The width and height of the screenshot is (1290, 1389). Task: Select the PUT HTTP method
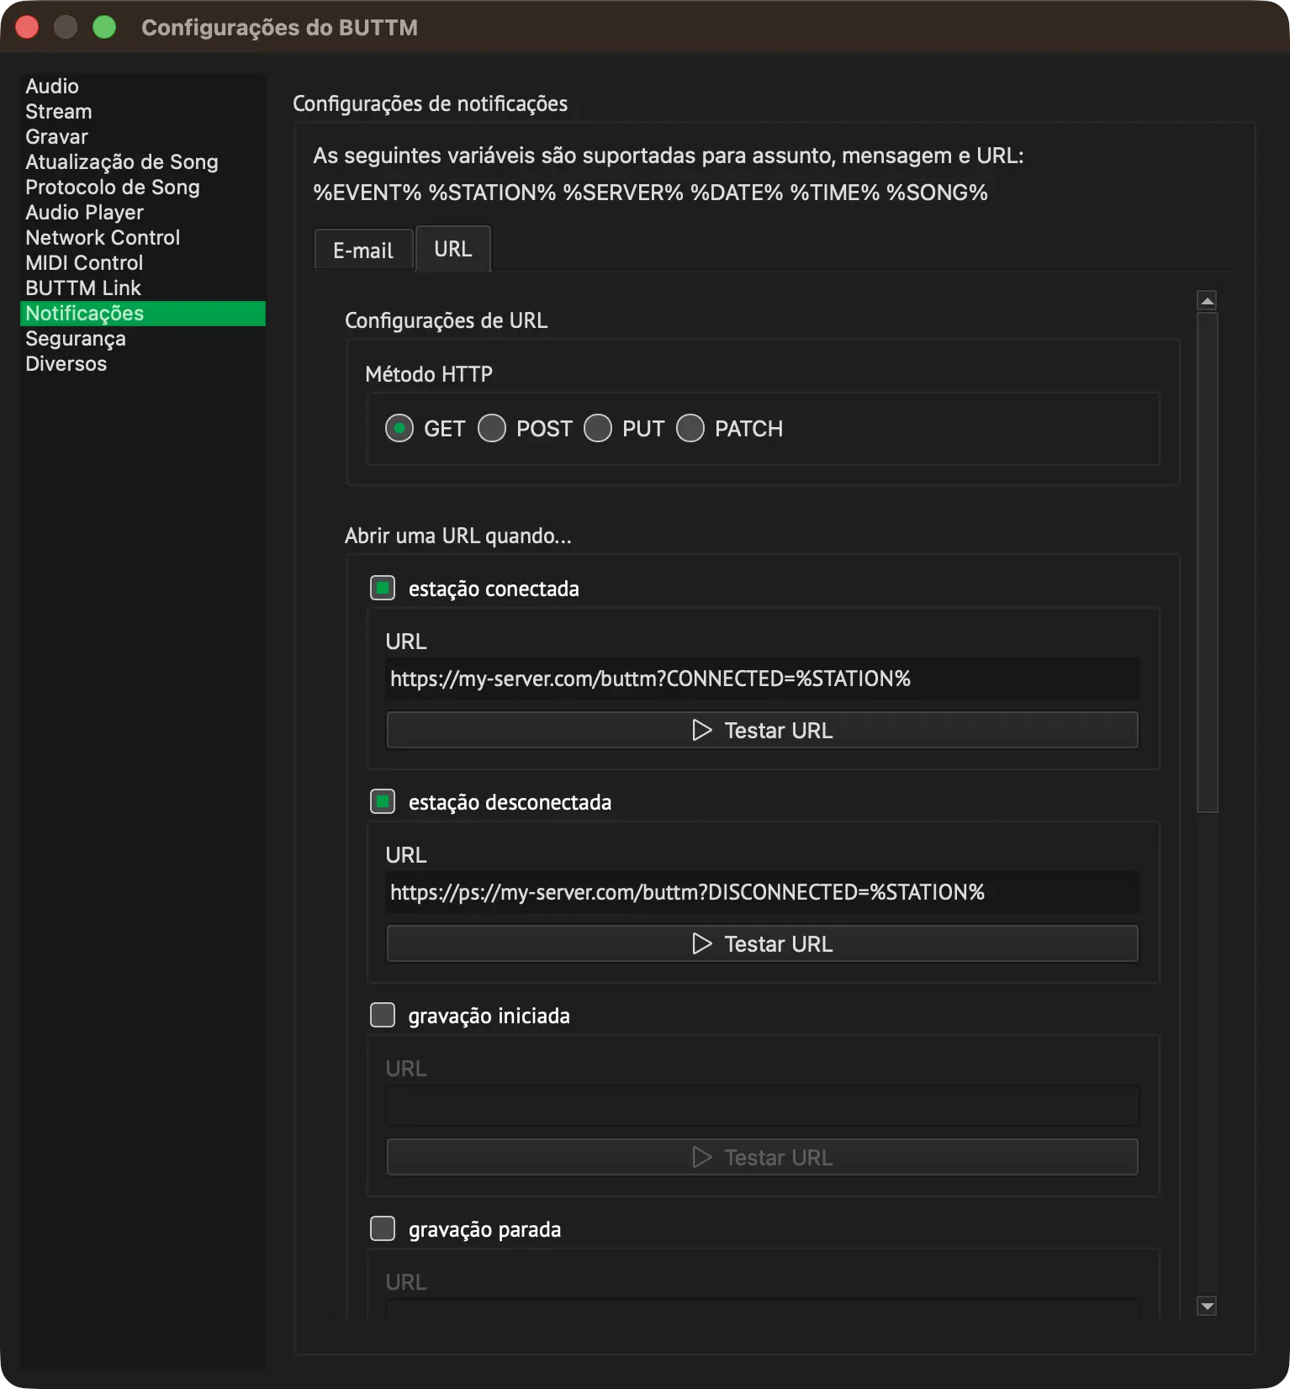pyautogui.click(x=598, y=428)
